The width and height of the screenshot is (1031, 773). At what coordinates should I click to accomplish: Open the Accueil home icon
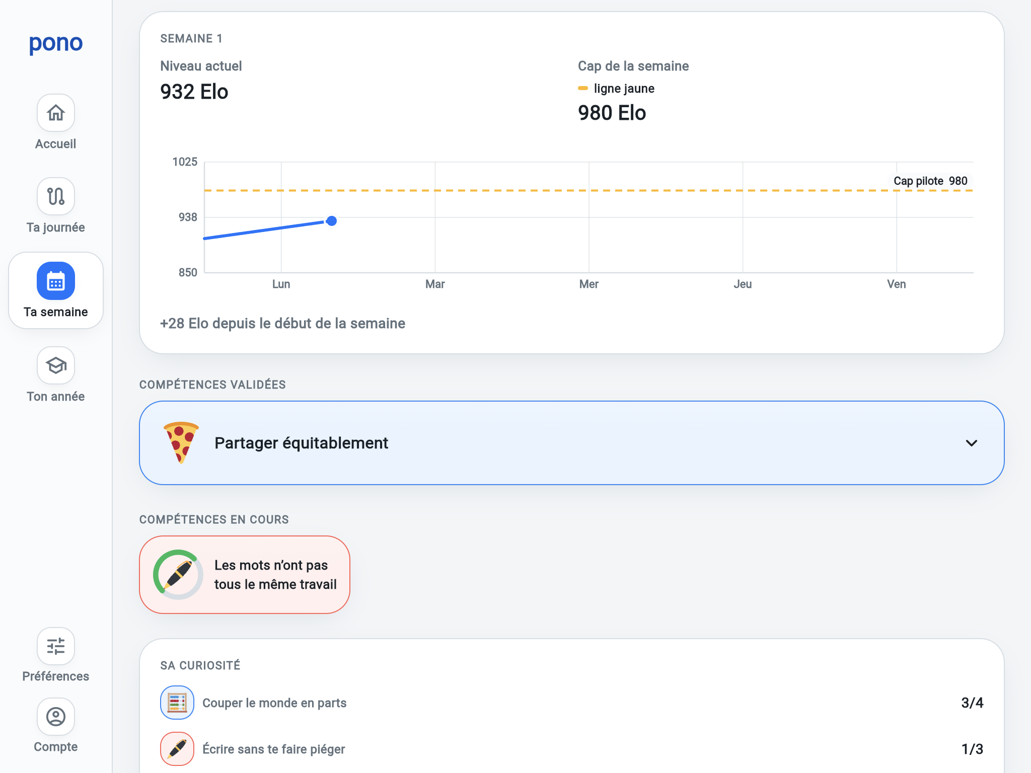(x=56, y=113)
